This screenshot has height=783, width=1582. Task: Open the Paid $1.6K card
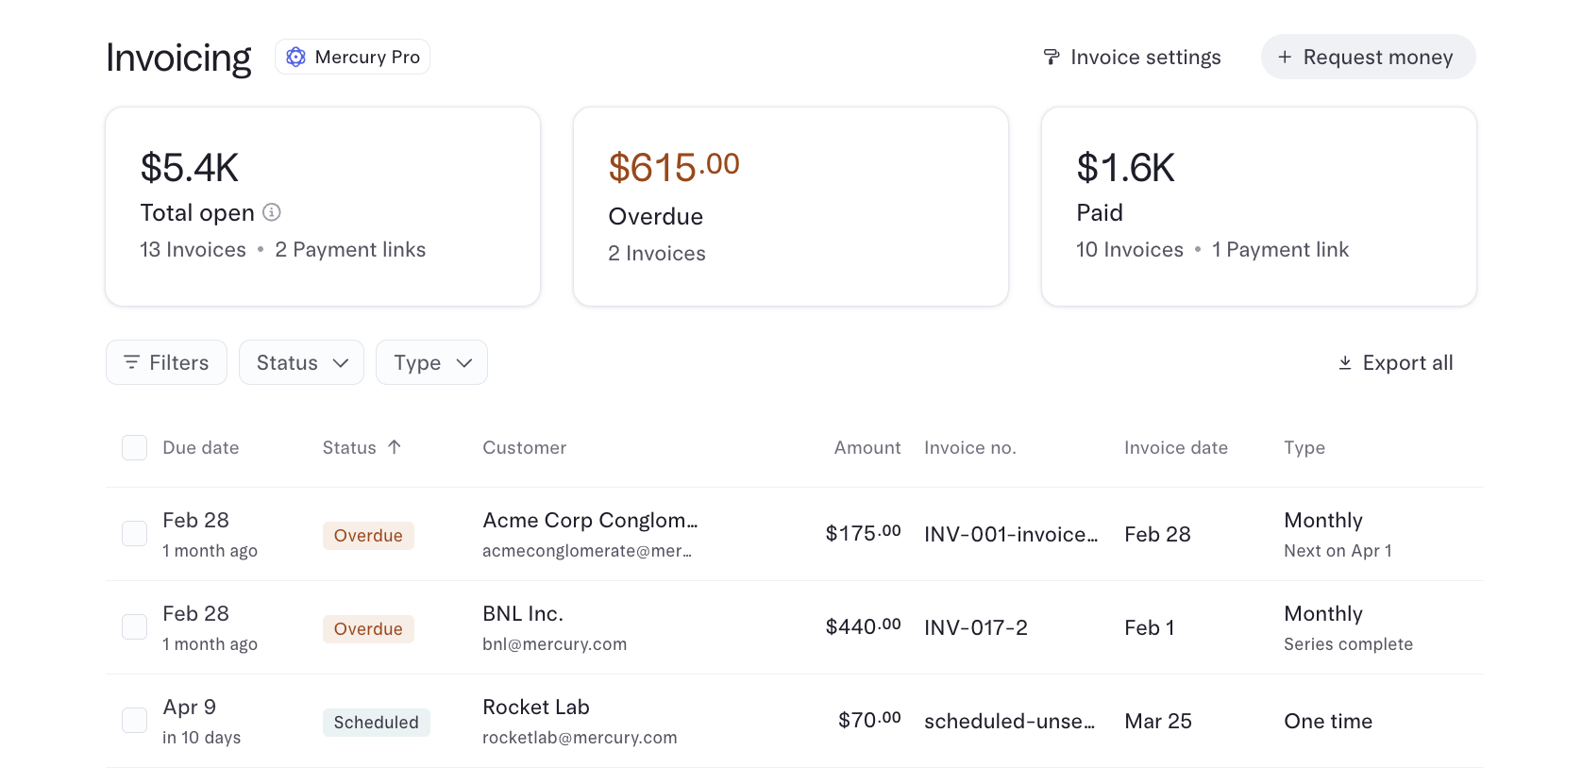click(x=1259, y=206)
